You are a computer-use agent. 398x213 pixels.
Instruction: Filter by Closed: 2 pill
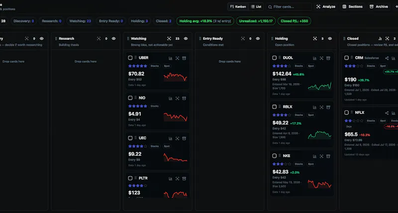164,21
